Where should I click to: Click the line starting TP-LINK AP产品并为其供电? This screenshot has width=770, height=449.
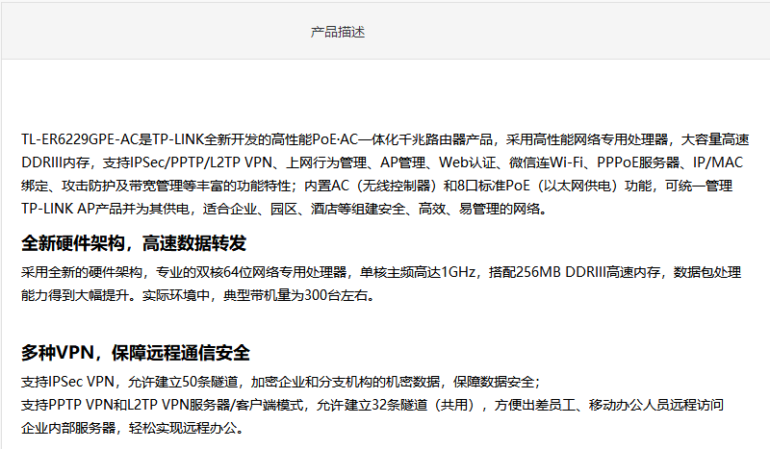click(x=284, y=209)
